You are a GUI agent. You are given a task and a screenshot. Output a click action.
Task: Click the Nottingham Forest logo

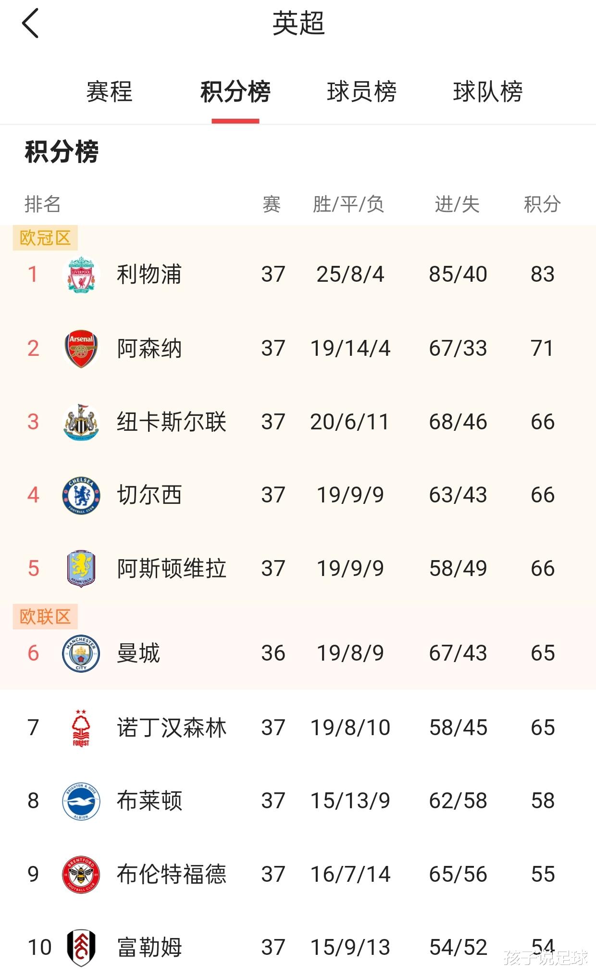click(81, 727)
